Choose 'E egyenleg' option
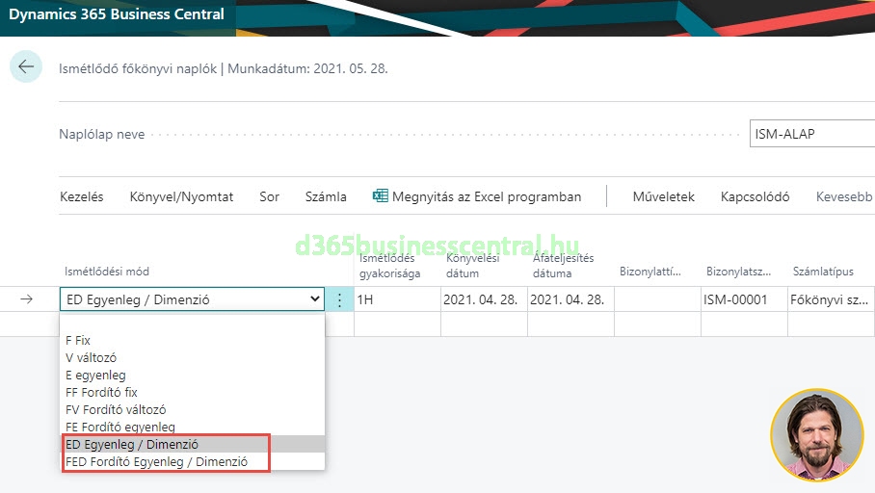This screenshot has width=875, height=493. point(192,375)
